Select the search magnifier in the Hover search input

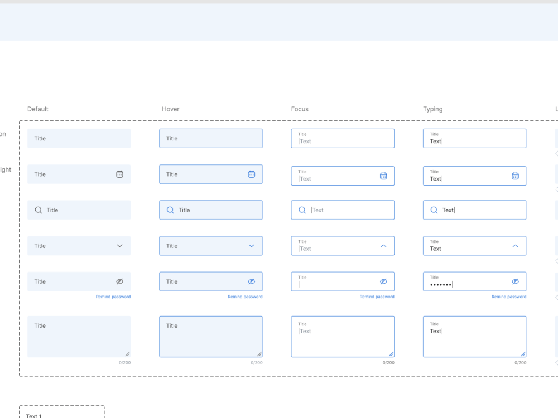coord(170,210)
